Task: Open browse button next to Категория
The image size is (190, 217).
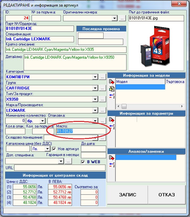Action: point(102,77)
